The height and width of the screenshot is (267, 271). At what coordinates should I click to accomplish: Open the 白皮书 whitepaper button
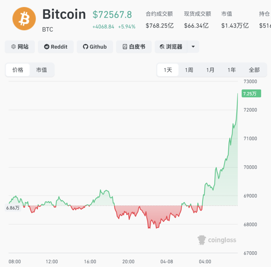pyautogui.click(x=134, y=47)
